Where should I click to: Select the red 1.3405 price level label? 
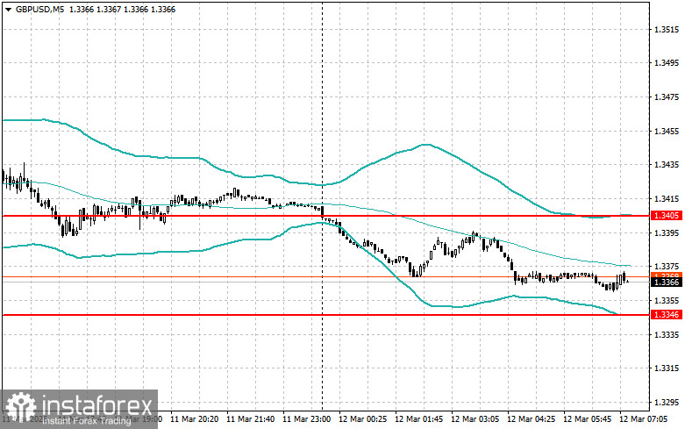point(667,215)
